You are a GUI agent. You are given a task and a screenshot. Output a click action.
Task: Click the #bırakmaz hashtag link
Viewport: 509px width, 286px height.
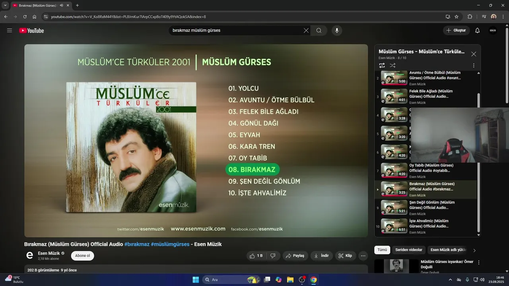point(137,244)
